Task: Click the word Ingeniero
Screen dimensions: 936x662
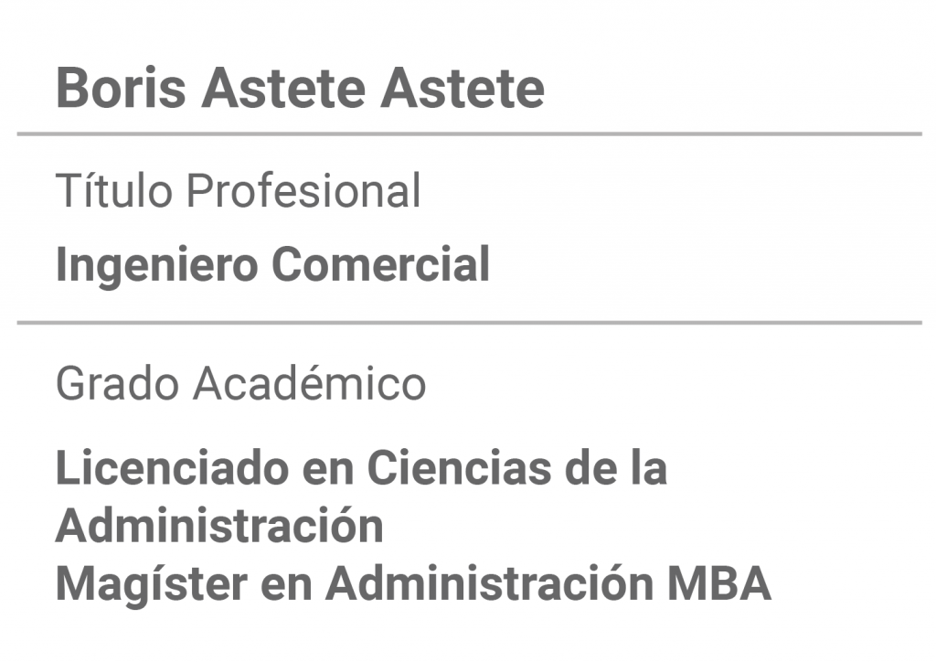Action: click(x=156, y=264)
